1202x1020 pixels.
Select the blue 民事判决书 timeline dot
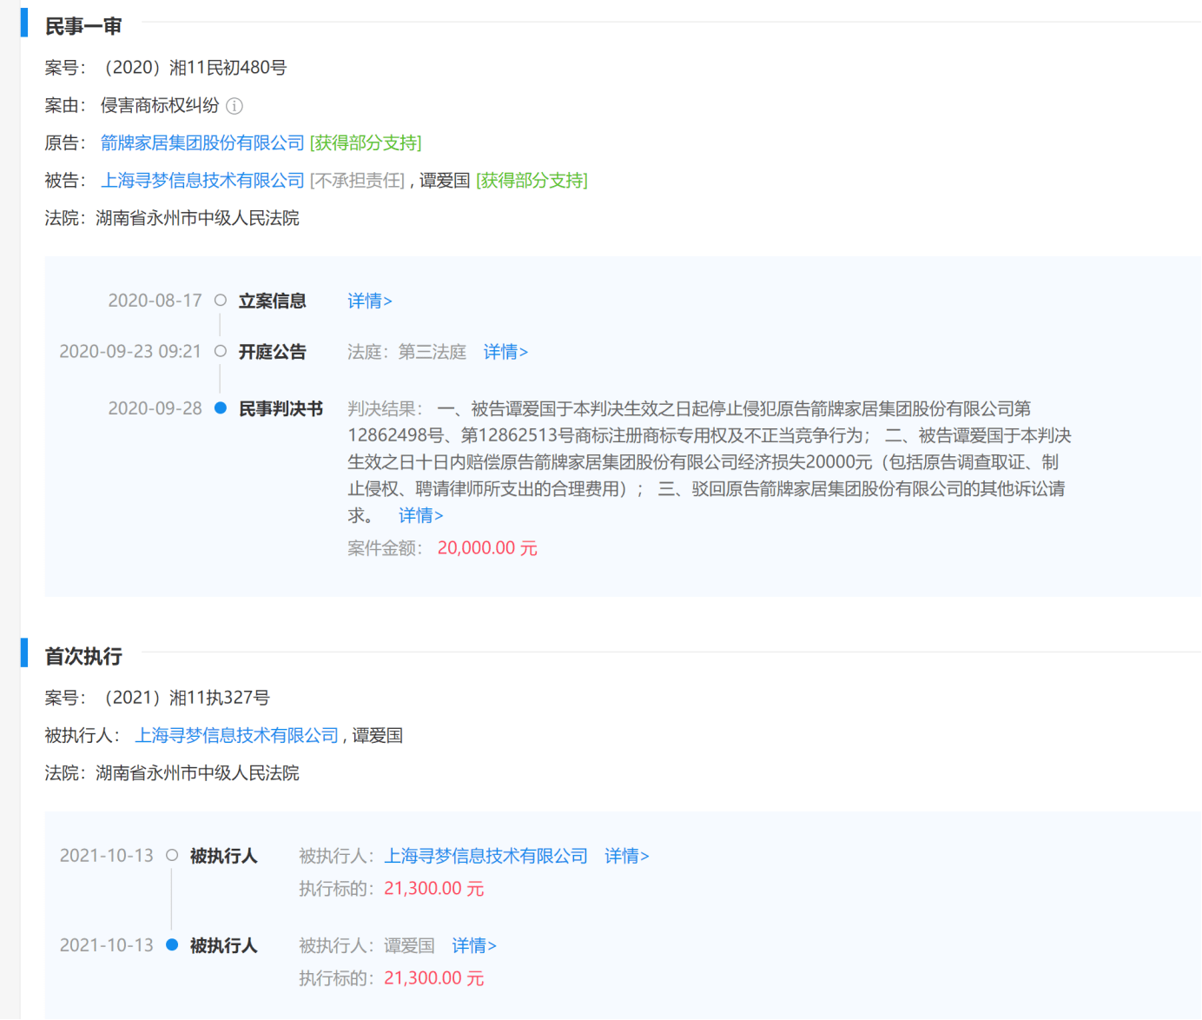coord(221,408)
